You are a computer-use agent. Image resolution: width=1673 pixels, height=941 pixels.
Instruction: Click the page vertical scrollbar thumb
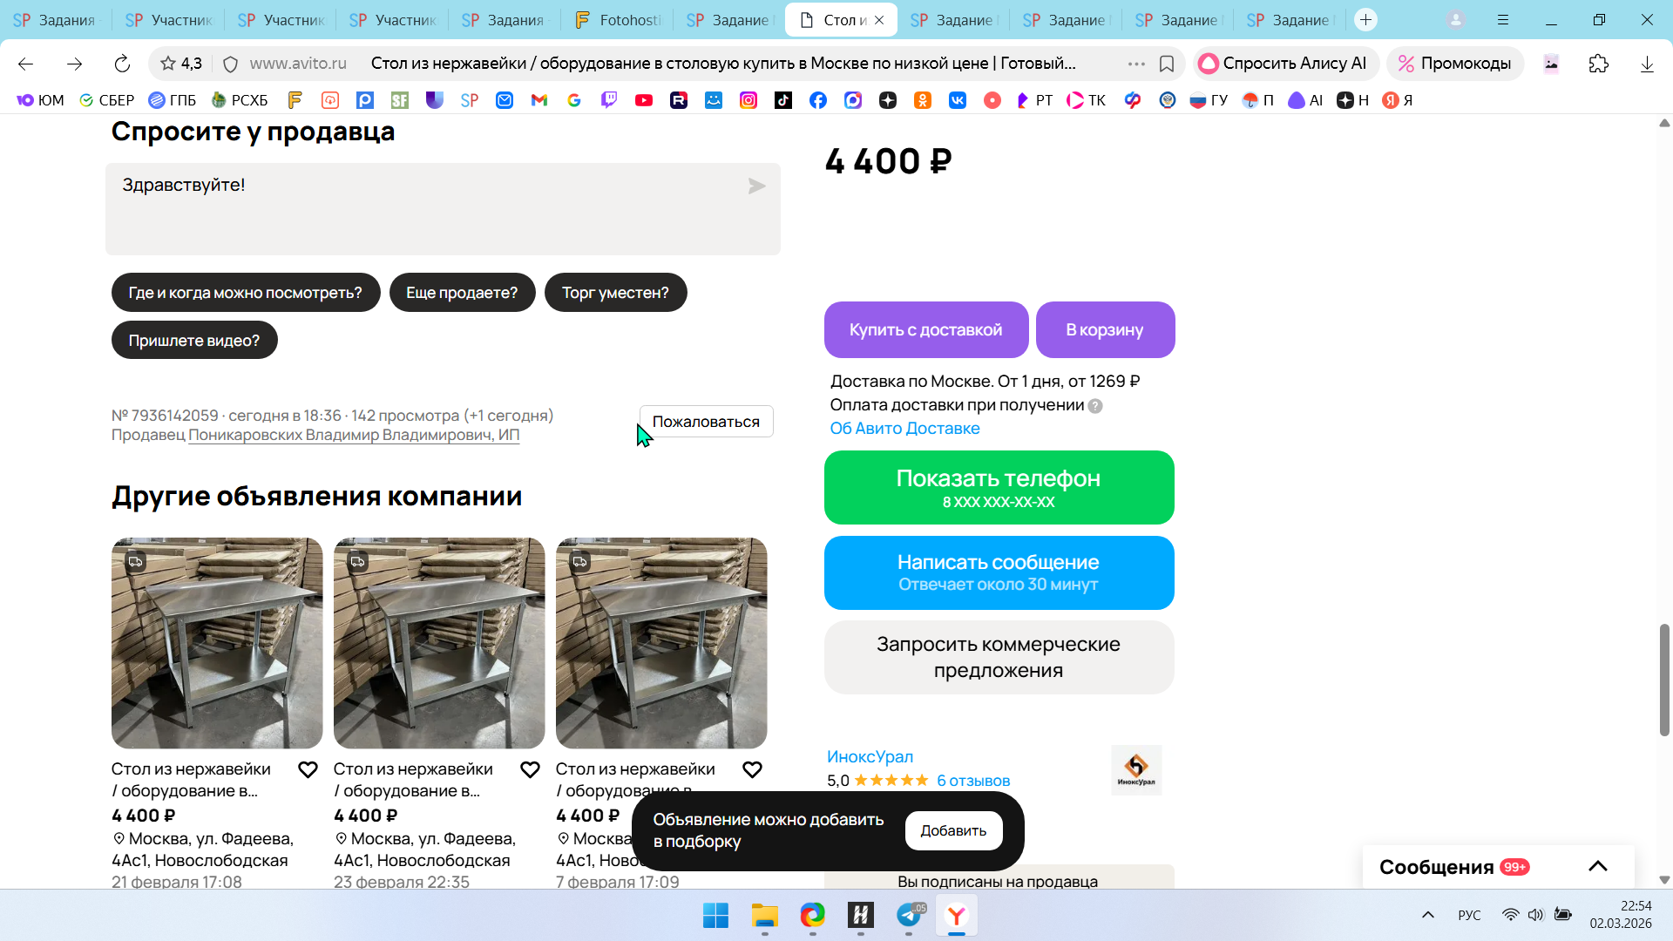click(x=1664, y=680)
